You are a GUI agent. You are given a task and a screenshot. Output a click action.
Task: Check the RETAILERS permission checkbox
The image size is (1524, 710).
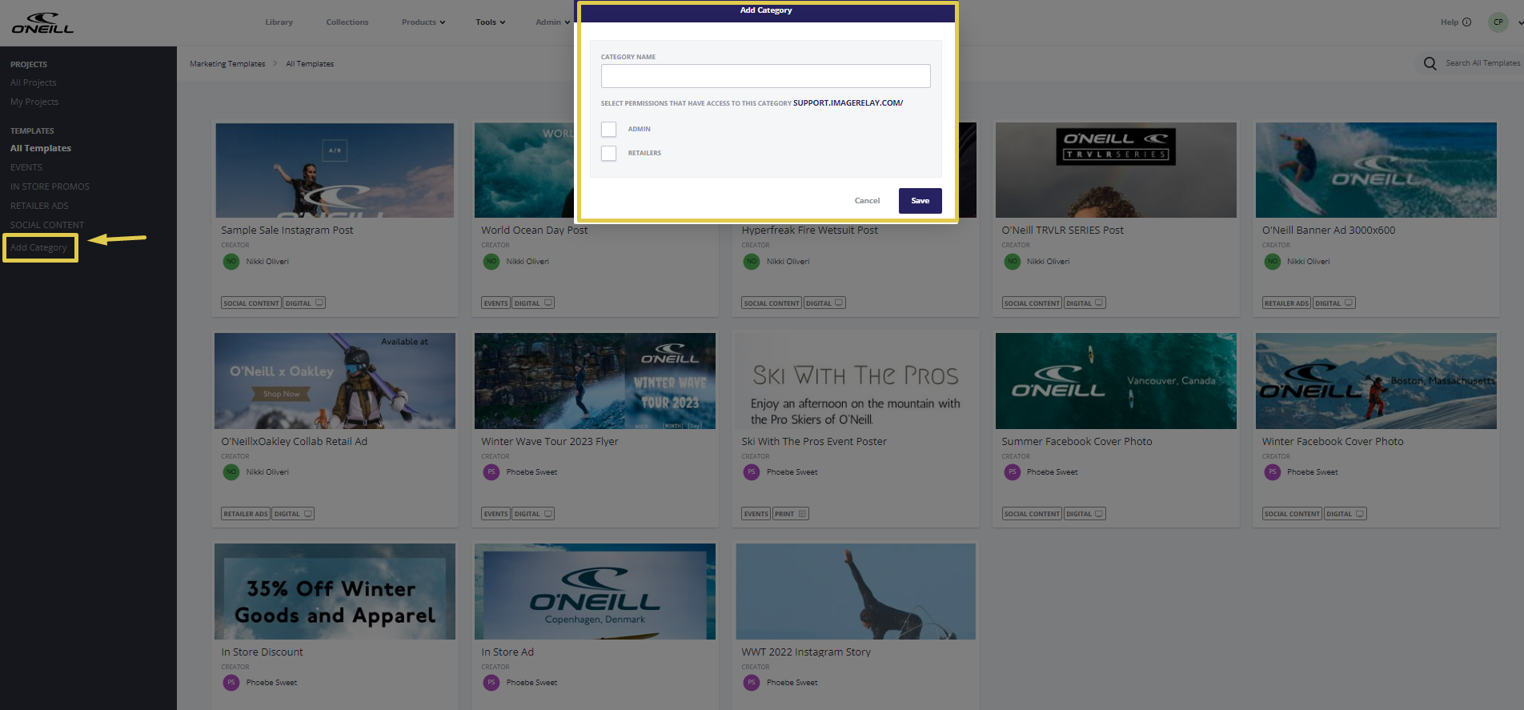609,153
